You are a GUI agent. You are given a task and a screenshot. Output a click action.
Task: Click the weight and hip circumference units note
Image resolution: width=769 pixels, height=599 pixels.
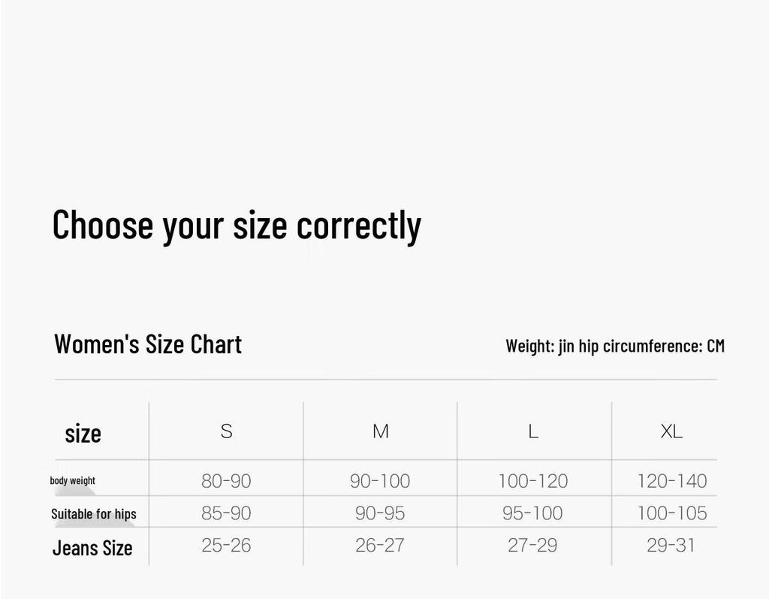coord(615,346)
